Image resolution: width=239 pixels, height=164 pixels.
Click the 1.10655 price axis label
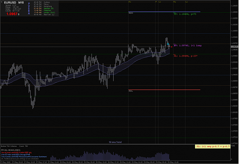pos(234,6)
